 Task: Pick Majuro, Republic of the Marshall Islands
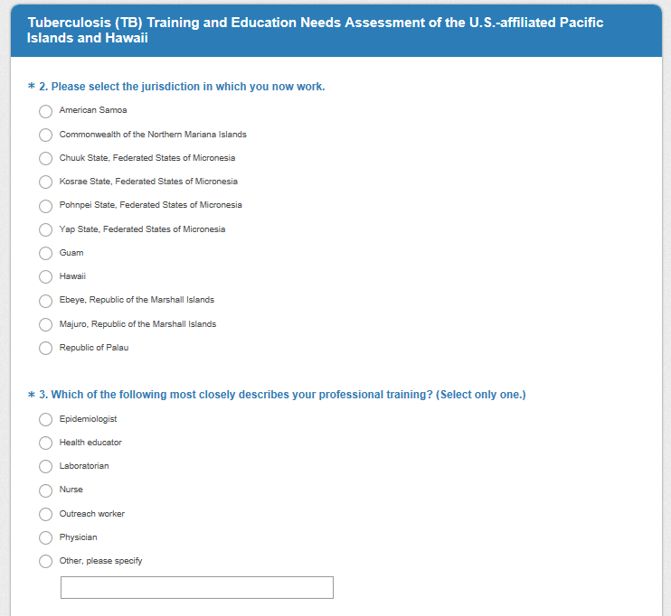45,324
